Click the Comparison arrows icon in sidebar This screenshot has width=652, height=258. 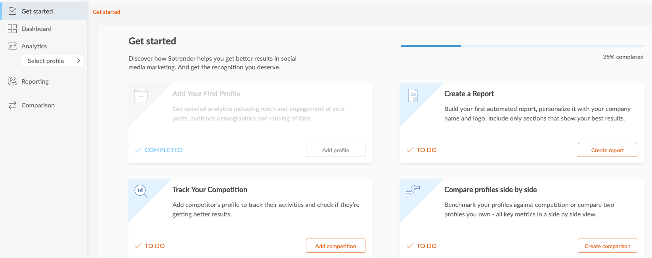12,105
